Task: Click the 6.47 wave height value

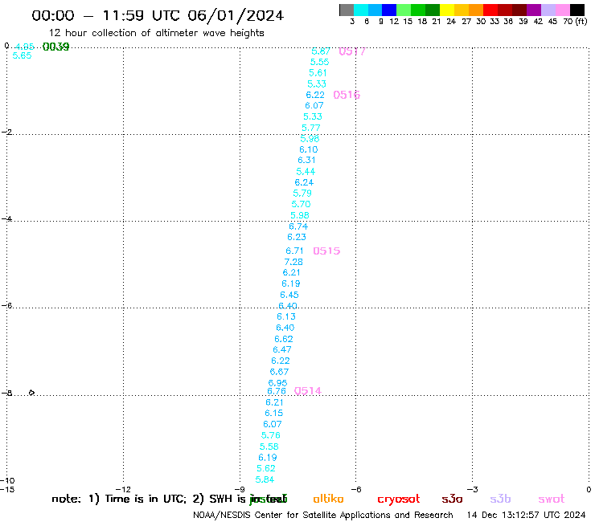Action: coord(282,349)
